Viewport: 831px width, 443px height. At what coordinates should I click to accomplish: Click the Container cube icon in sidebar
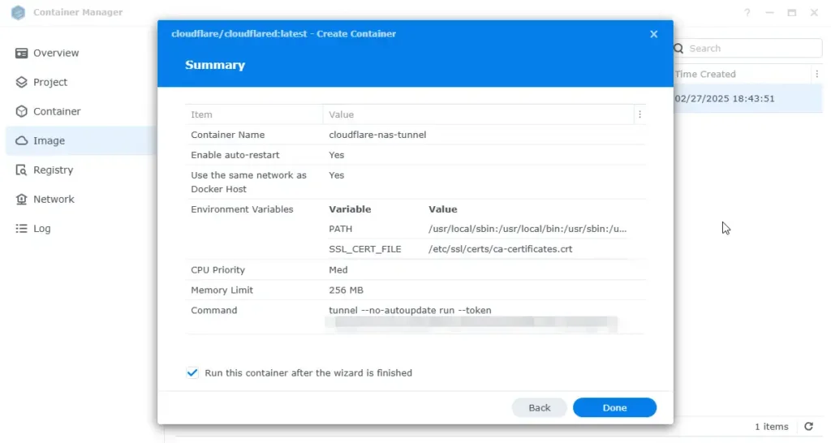click(x=21, y=111)
